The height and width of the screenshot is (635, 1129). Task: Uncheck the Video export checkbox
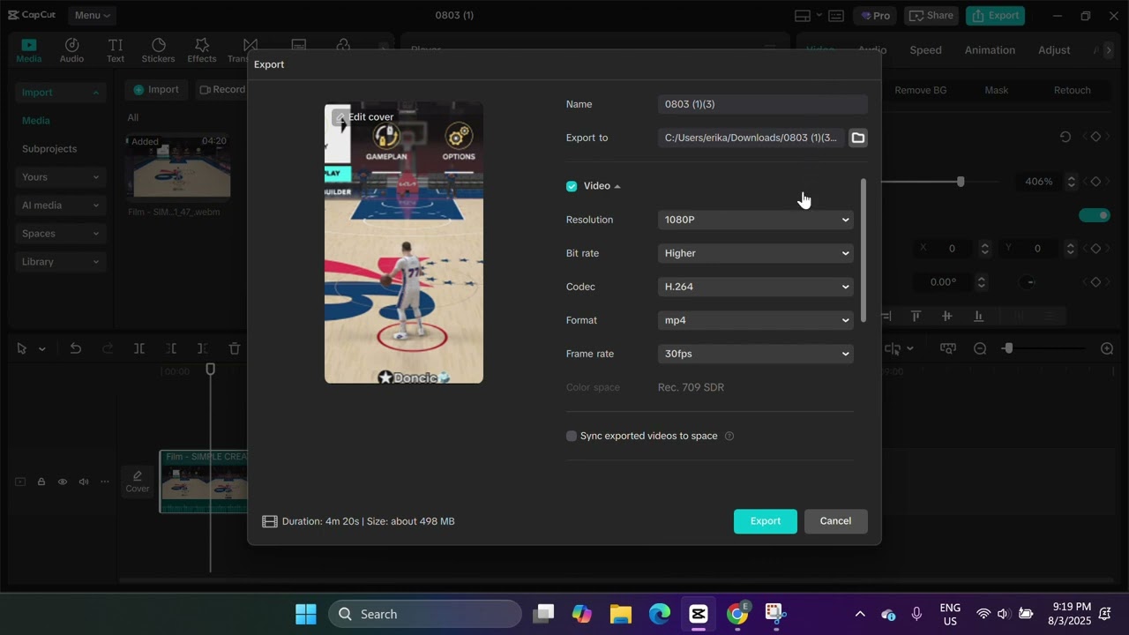pos(572,186)
